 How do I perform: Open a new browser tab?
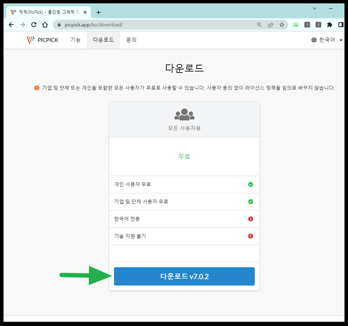tap(99, 12)
